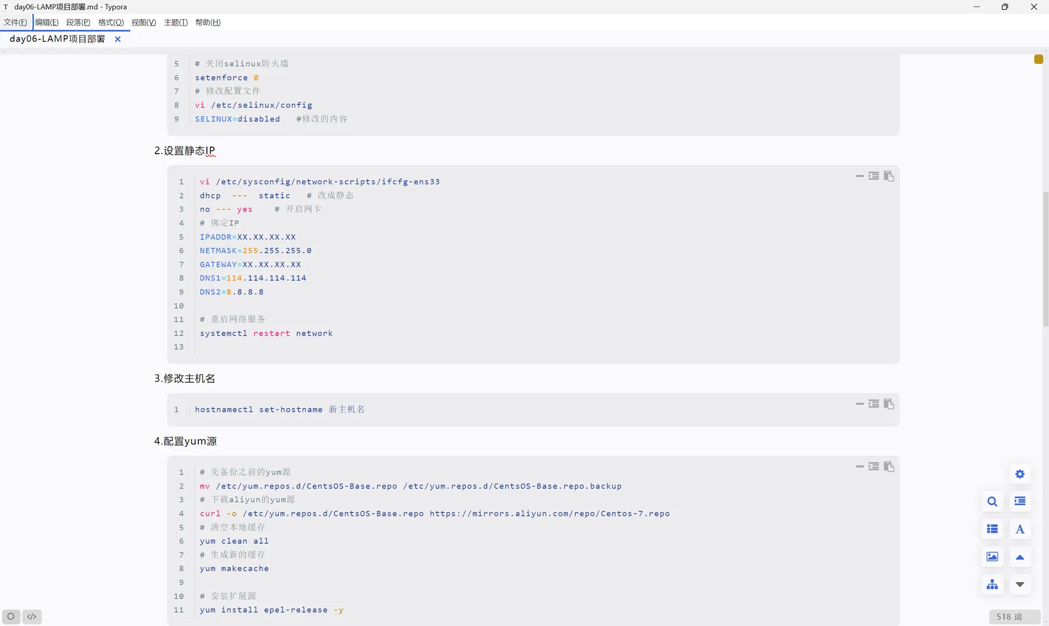Screen dimensions: 1049x626
Task: Click the comment '# 重启网络服务'
Action: (x=233, y=319)
